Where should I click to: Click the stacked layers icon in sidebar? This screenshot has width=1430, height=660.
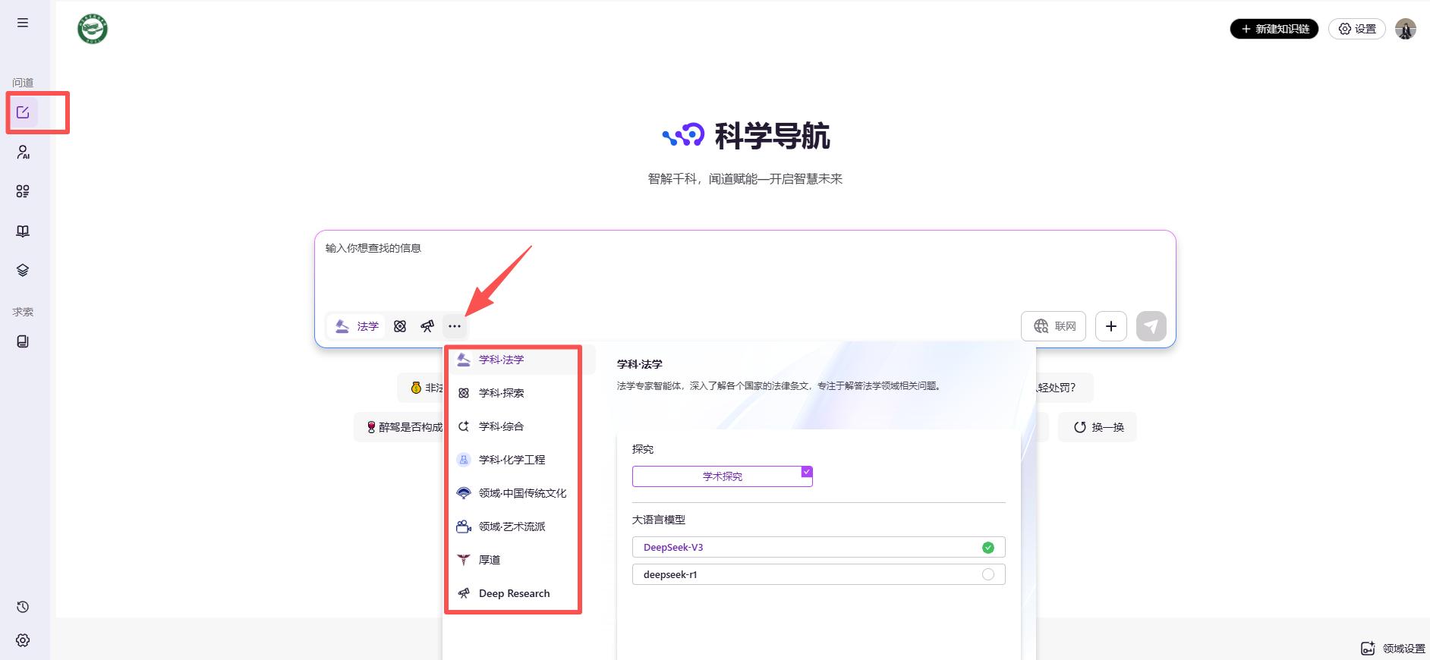coord(23,271)
